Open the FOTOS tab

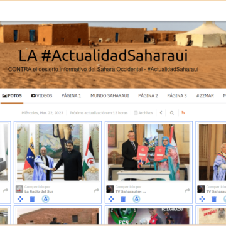(12, 96)
